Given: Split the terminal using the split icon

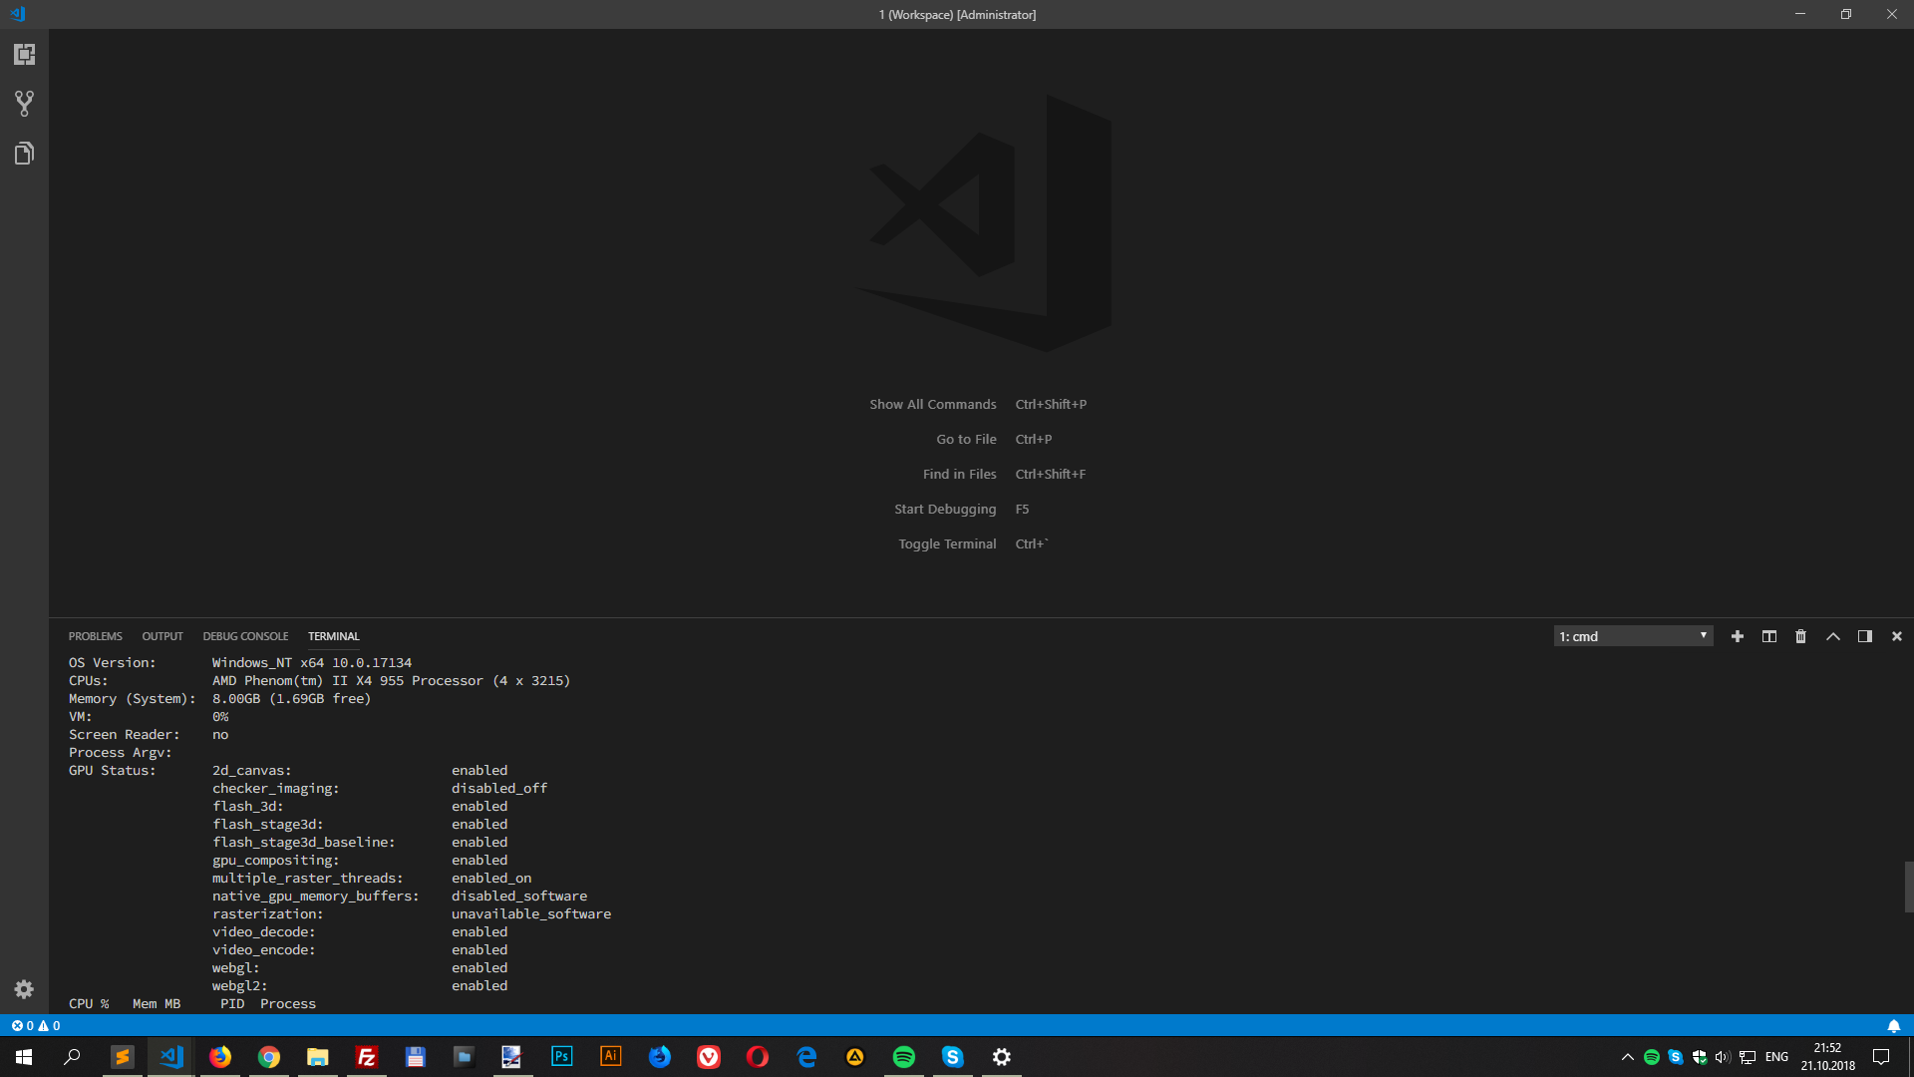Looking at the screenshot, I should pyautogui.click(x=1768, y=635).
